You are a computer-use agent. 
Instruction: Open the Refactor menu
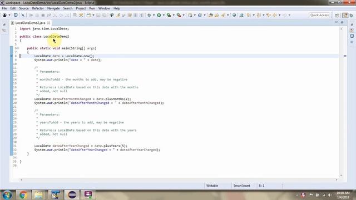(38, 8)
